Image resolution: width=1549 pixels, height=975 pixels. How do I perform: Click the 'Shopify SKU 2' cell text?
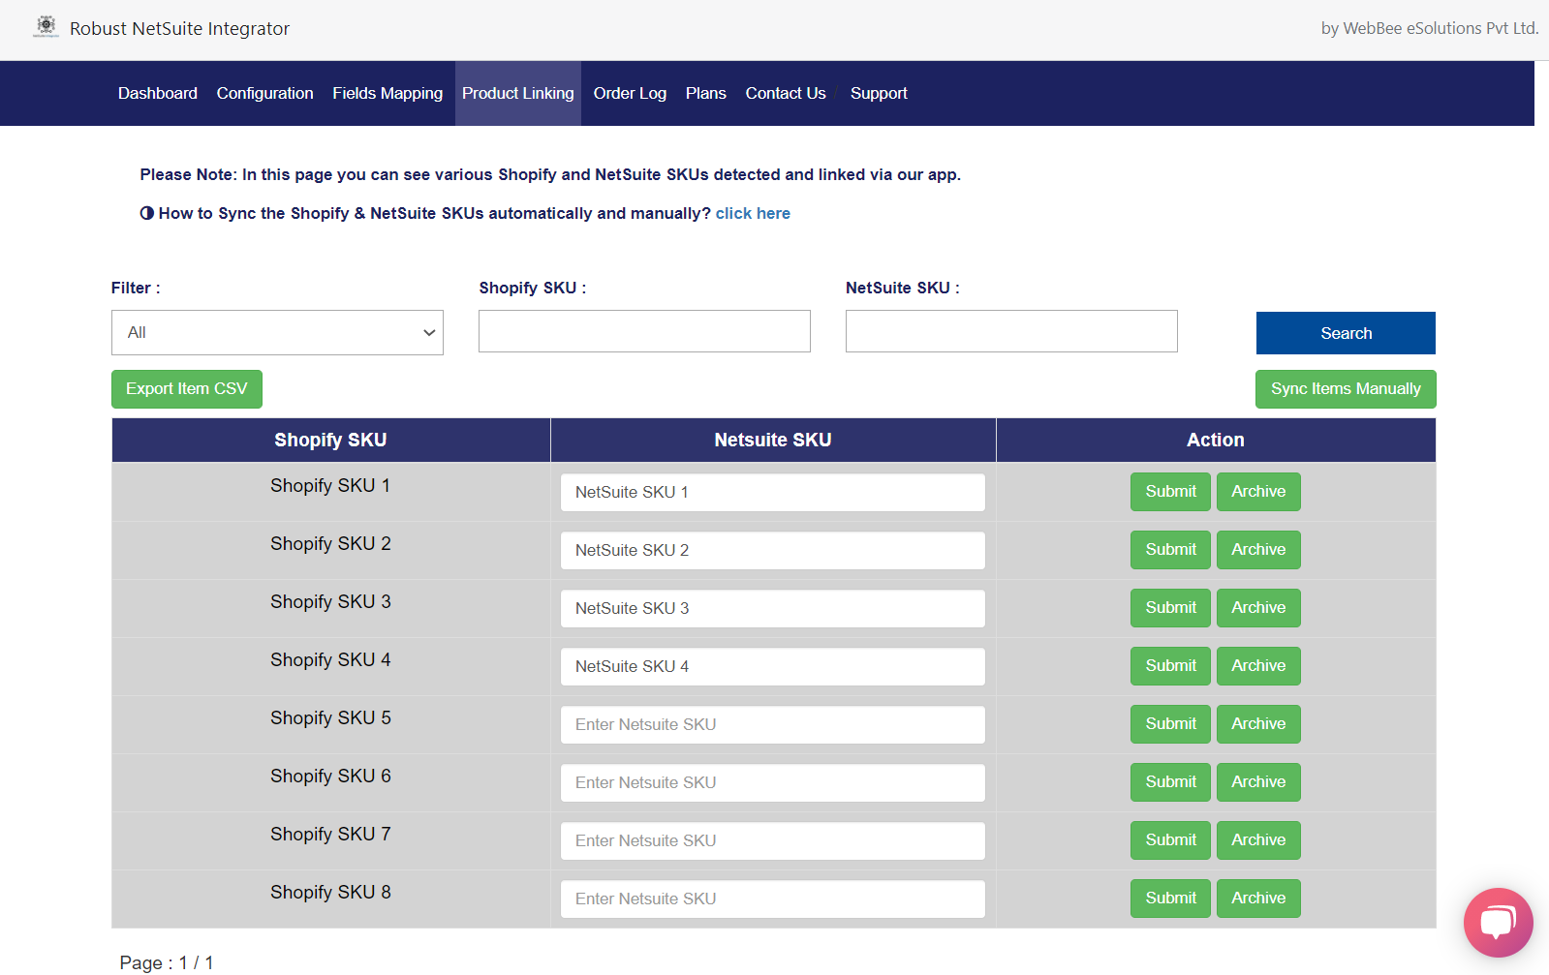pos(330,544)
